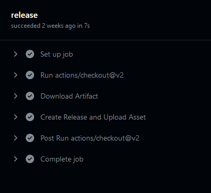The image size is (211, 193).
Task: Expand Post Run actions/checkout@v2 chevron
Action: click(16, 138)
